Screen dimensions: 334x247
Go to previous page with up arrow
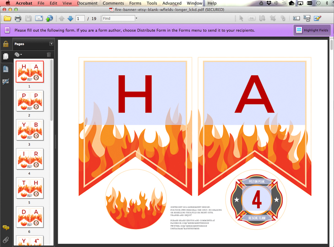(62, 19)
